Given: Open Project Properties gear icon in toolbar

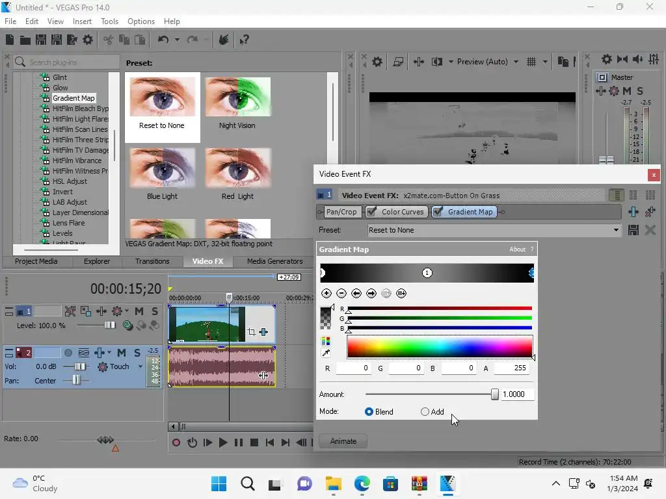Looking at the screenshot, I should pos(88,40).
